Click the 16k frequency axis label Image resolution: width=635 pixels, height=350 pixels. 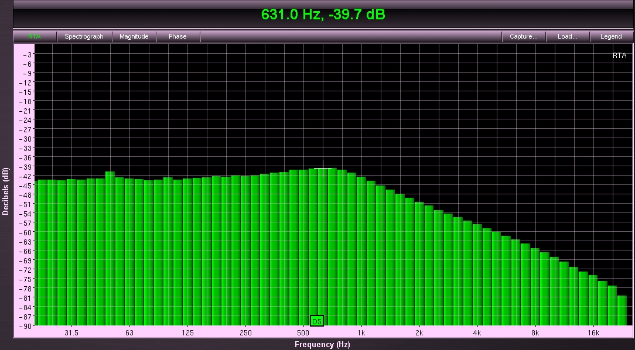[593, 333]
